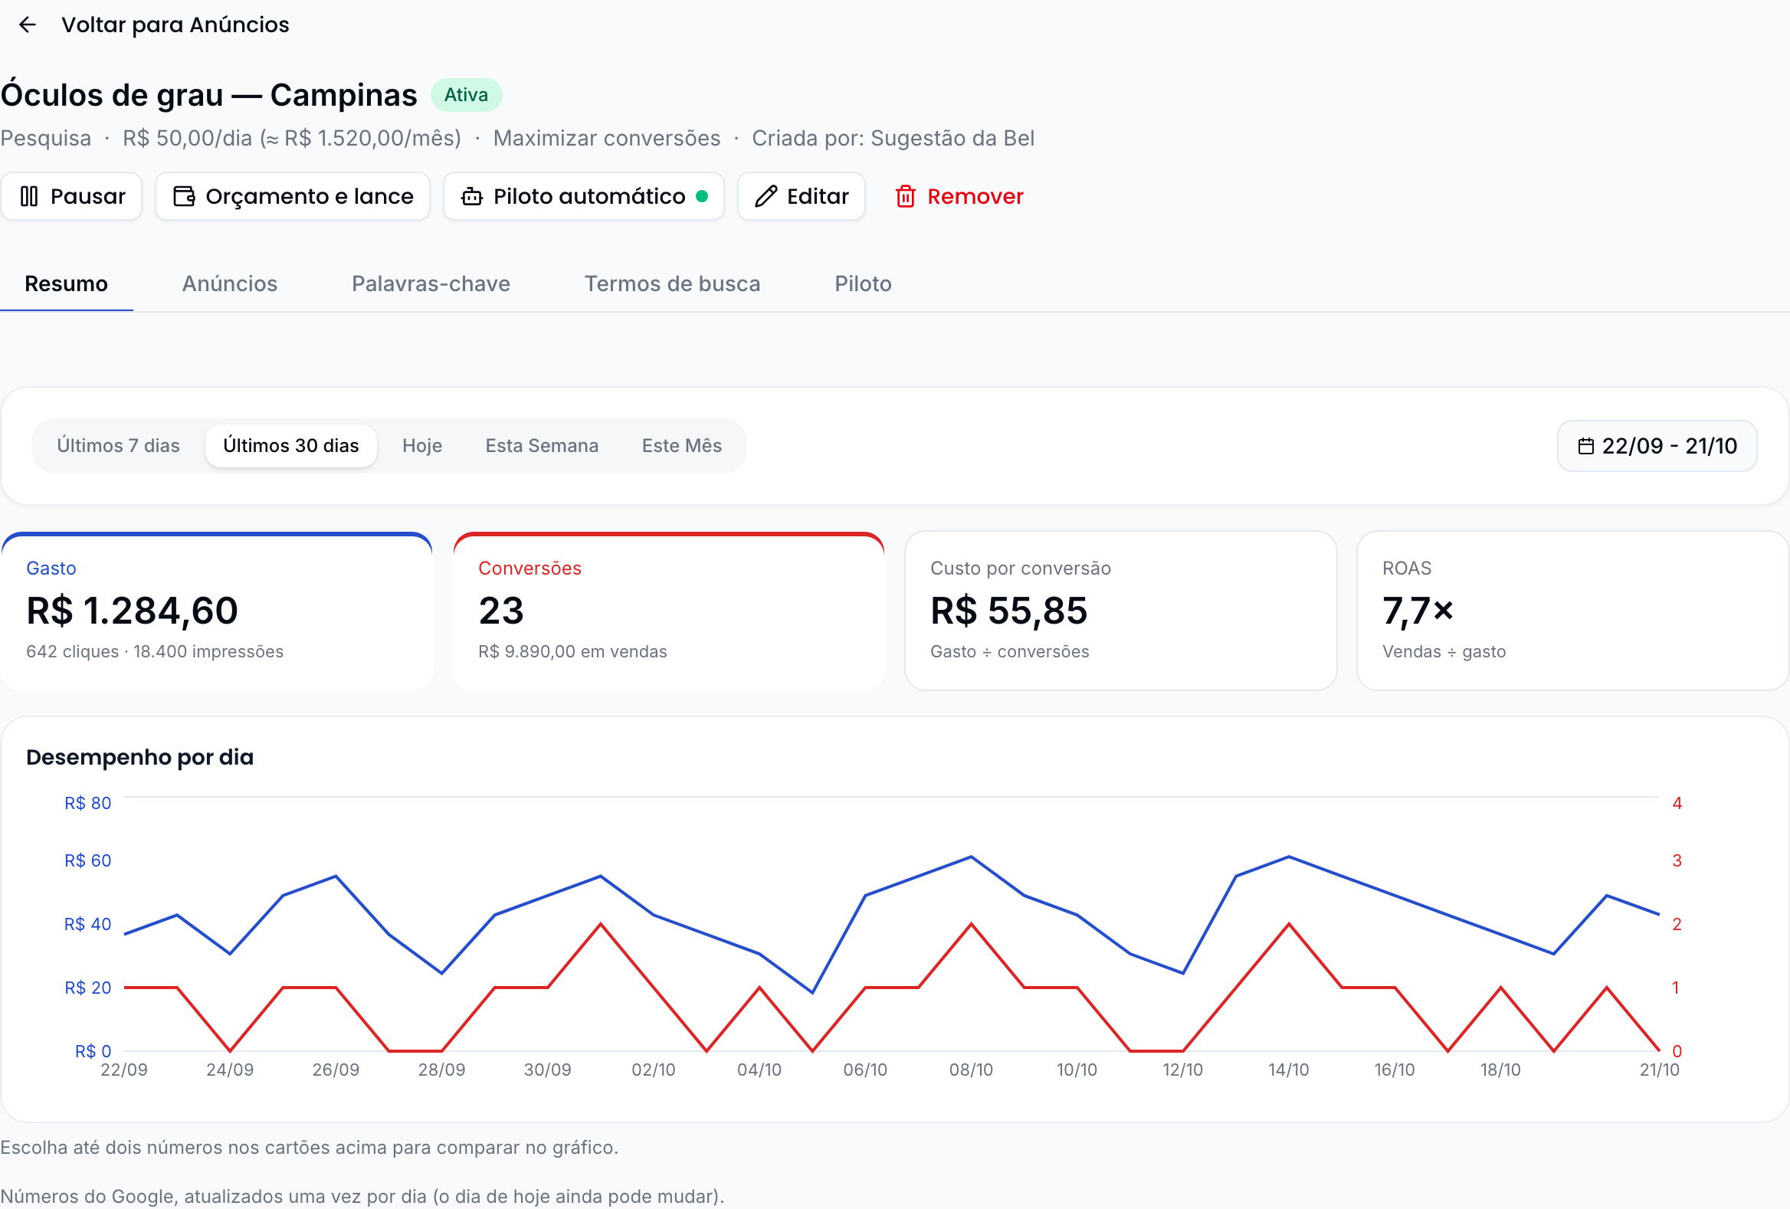Click the 14/10 peak on the spend line

[1289, 857]
